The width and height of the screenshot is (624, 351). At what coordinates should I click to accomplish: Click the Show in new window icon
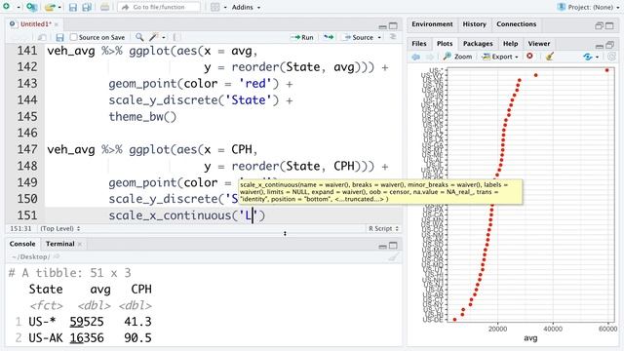click(x=42, y=37)
